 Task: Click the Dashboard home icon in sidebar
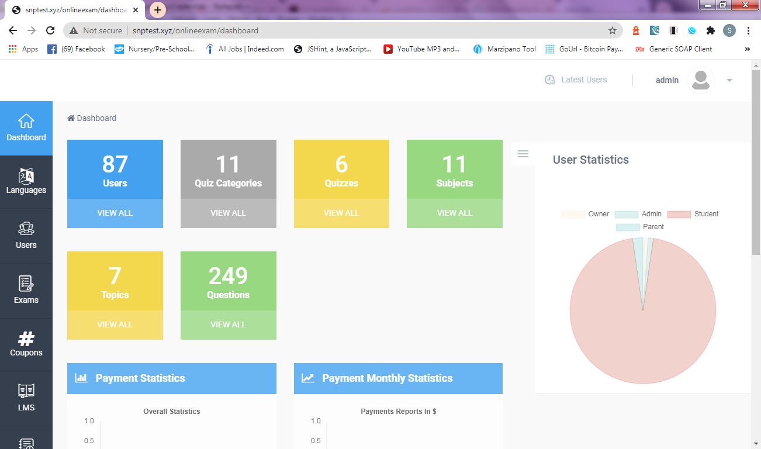26,122
